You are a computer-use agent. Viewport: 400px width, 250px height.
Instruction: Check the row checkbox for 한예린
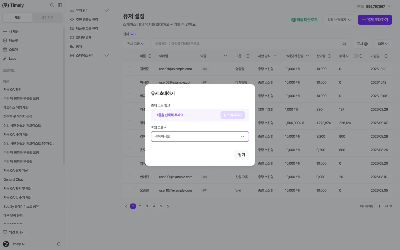tap(129, 177)
